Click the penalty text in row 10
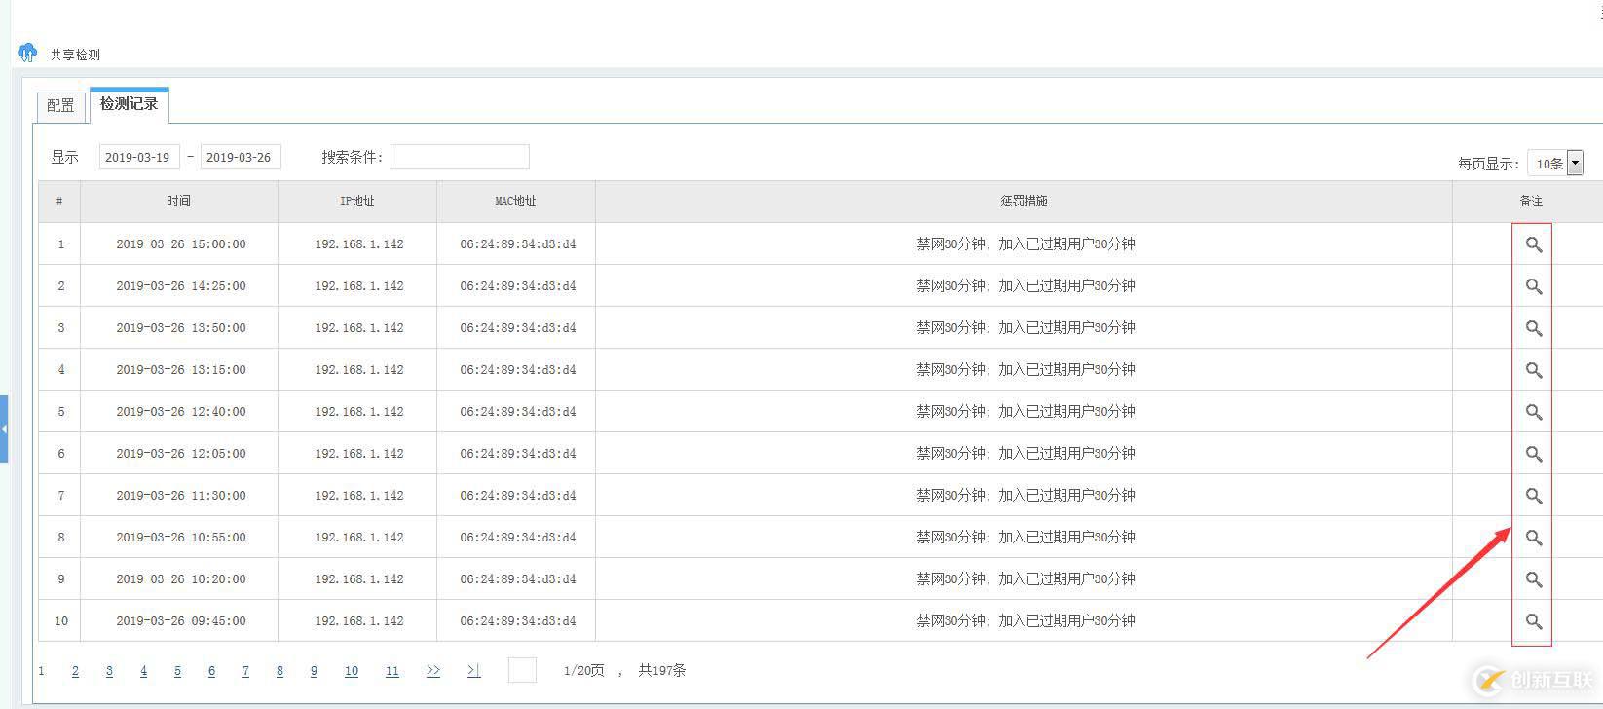The image size is (1603, 709). tap(1025, 621)
